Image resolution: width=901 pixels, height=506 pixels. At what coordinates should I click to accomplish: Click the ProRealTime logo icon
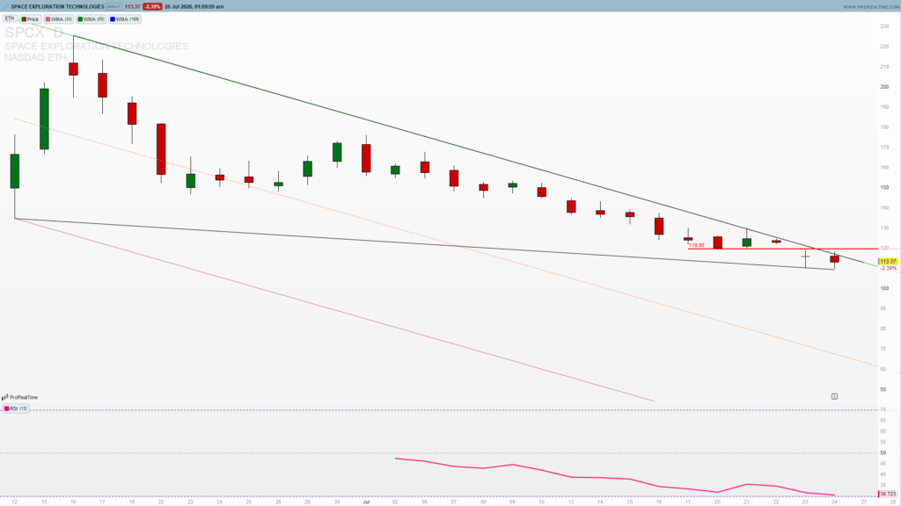pos(5,397)
